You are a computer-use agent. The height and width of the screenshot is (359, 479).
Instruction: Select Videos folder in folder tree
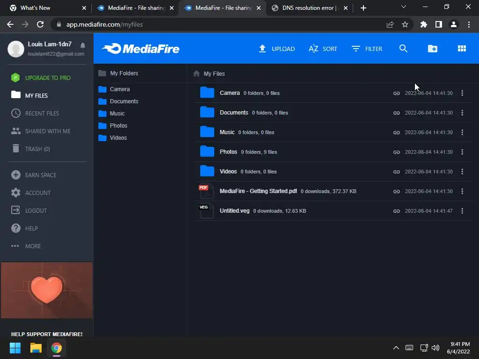coord(113,138)
